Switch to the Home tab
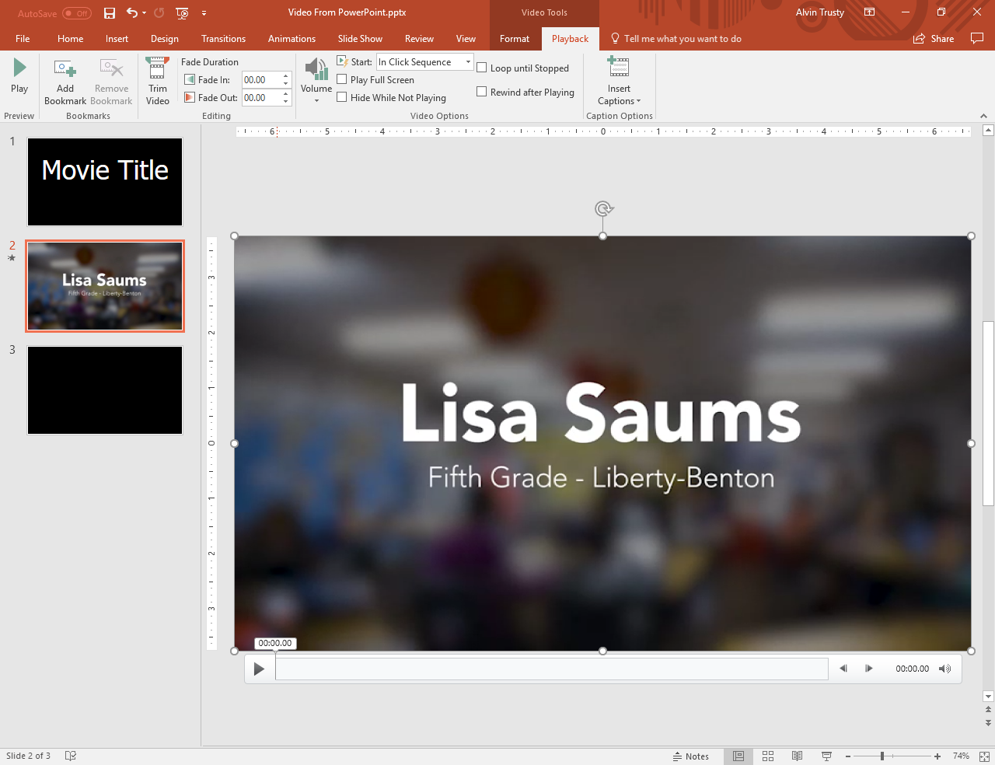This screenshot has height=765, width=995. [70, 39]
